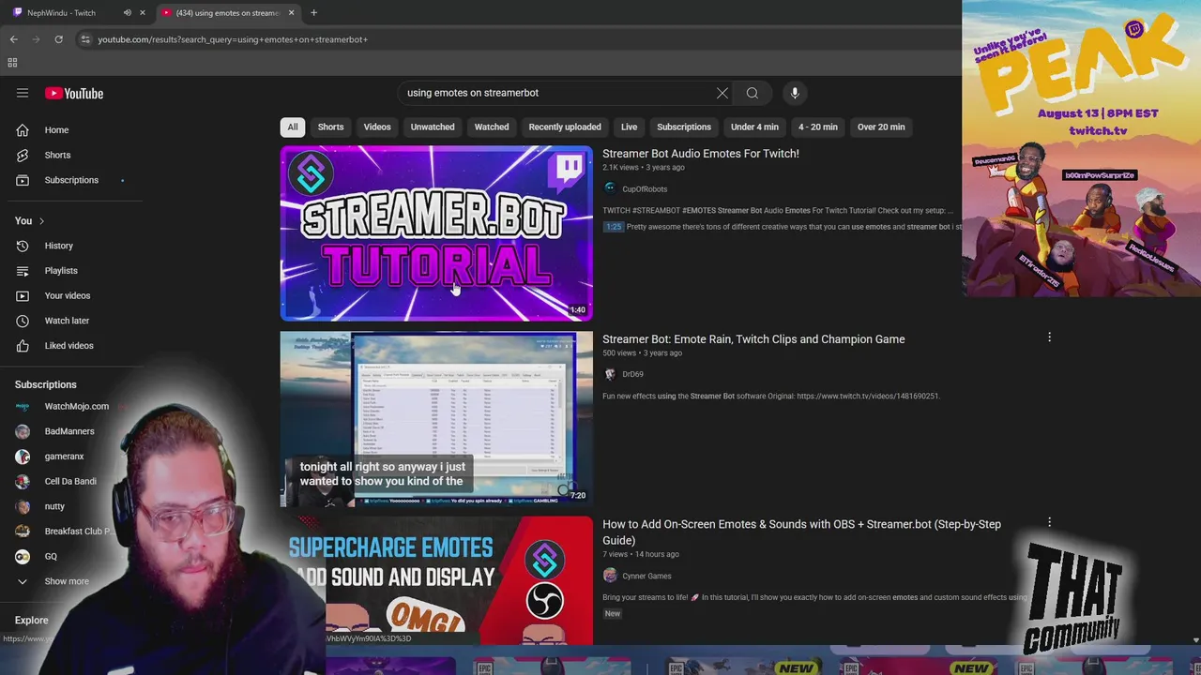Close the YouTube search results tab

(291, 13)
